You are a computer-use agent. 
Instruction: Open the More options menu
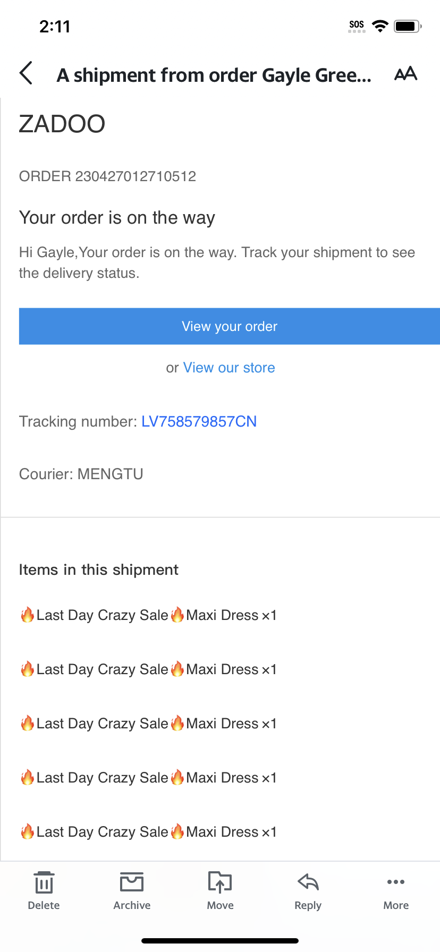pos(396,891)
